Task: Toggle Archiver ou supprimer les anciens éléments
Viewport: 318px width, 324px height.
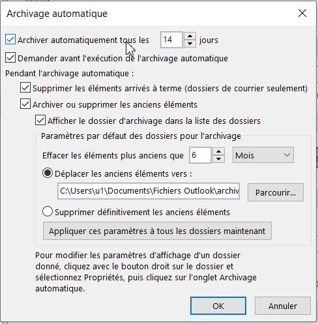Action: coord(25,104)
